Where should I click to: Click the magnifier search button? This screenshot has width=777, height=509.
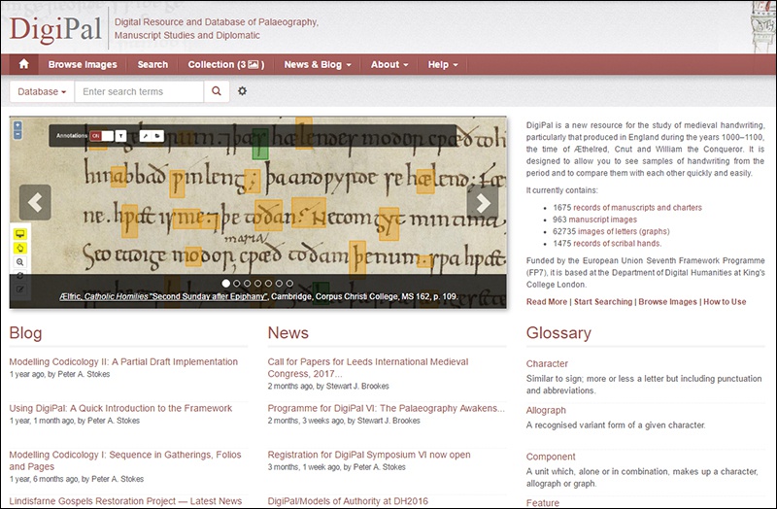[x=217, y=91]
